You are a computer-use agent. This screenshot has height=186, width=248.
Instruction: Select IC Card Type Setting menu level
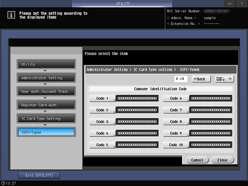pyautogui.click(x=46, y=118)
